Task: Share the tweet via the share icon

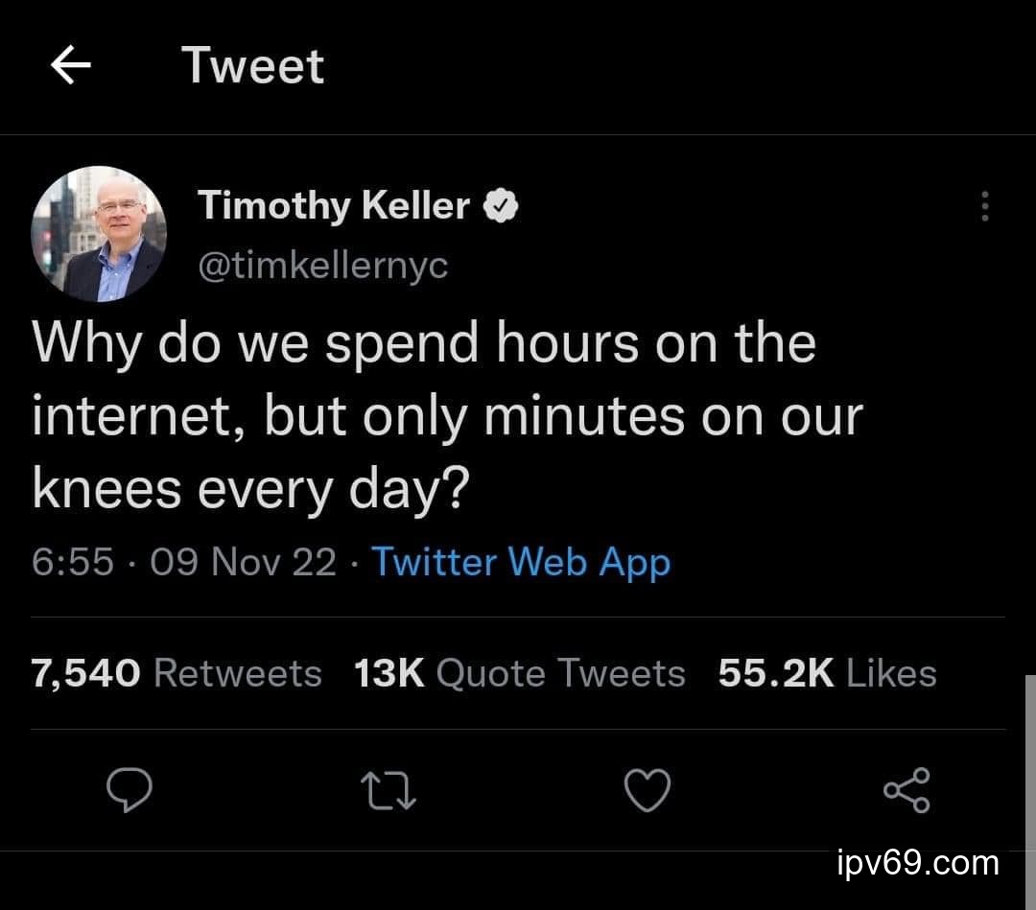Action: [906, 790]
